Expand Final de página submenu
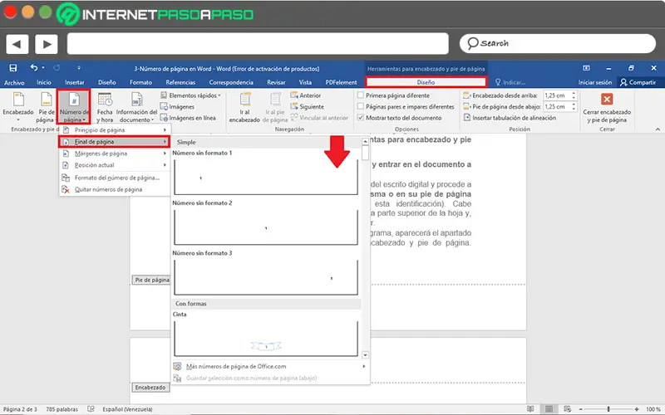The width and height of the screenshot is (665, 415). click(115, 141)
